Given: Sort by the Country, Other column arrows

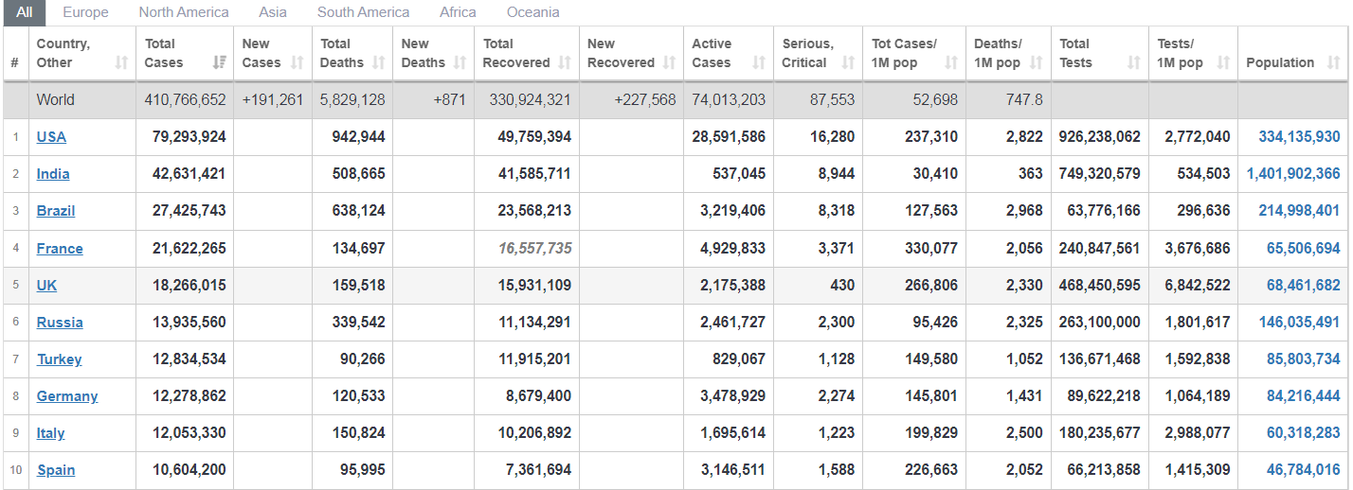Looking at the screenshot, I should point(121,62).
